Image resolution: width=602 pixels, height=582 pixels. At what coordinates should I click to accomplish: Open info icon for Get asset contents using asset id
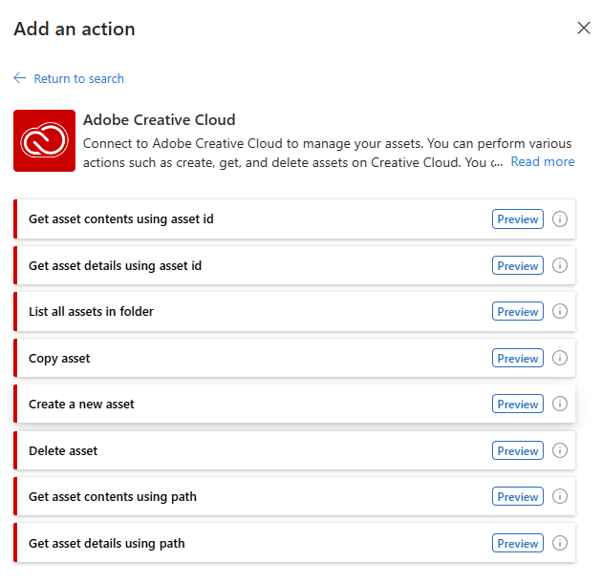559,218
